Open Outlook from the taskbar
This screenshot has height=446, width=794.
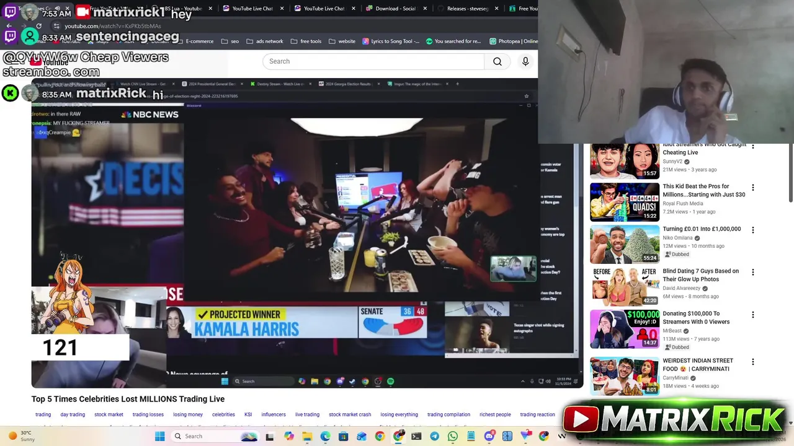(362, 436)
